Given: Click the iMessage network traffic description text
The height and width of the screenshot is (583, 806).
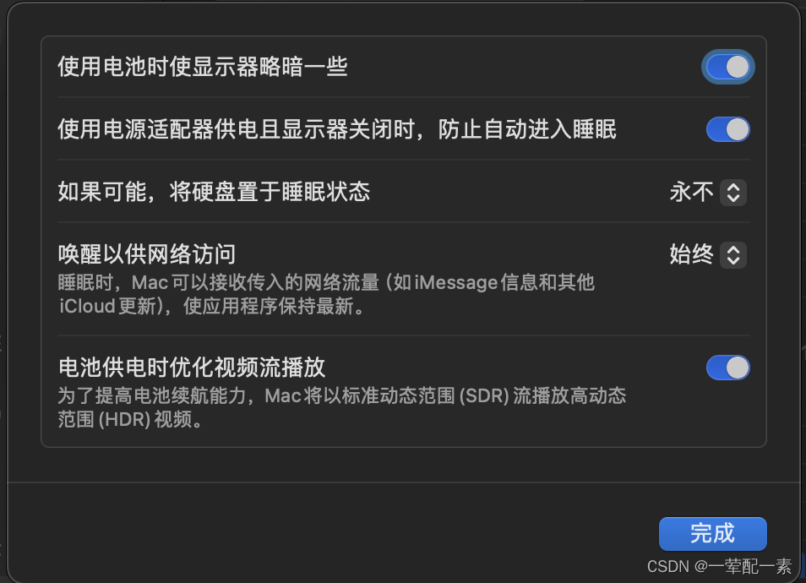Looking at the screenshot, I should click(x=326, y=294).
